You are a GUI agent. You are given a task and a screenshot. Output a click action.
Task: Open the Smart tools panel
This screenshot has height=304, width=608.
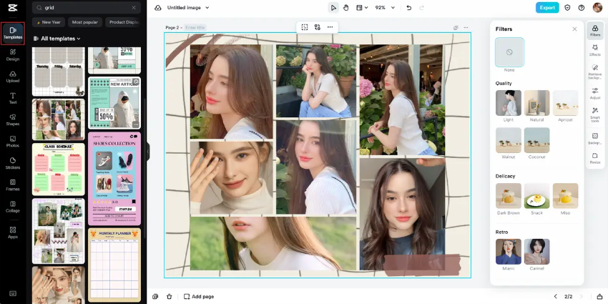click(x=594, y=114)
